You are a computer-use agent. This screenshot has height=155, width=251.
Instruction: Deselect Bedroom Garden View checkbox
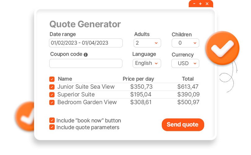52,102
